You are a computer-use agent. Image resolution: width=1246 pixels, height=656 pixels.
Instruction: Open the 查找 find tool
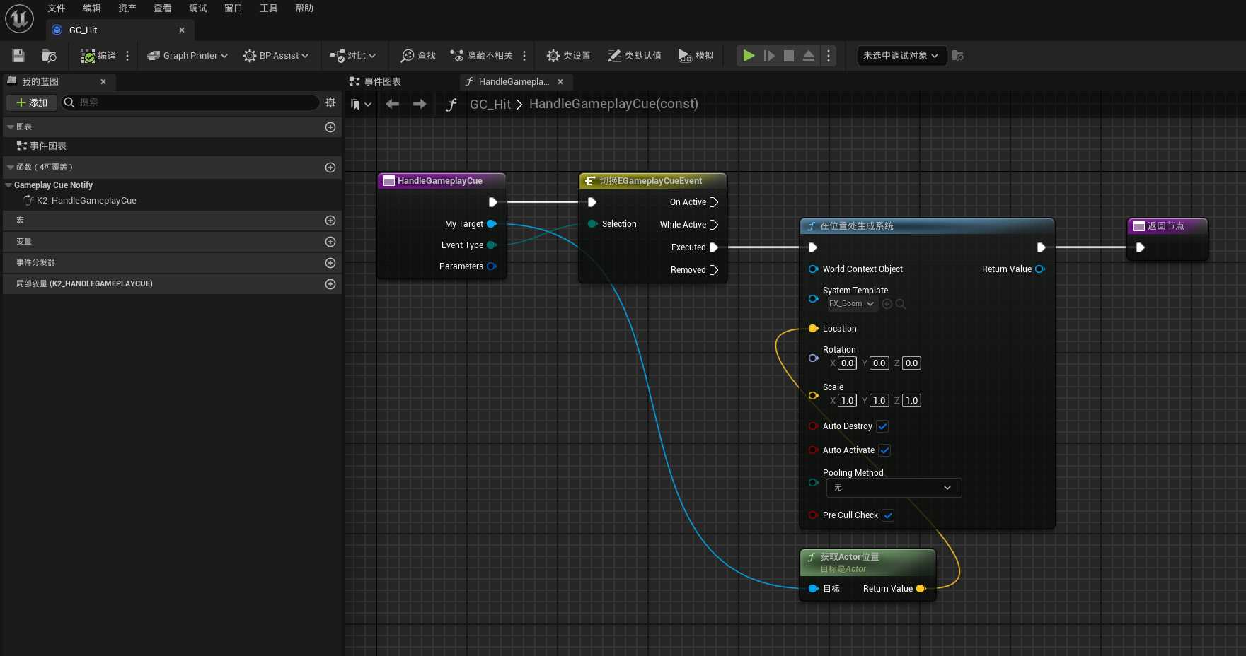(x=418, y=56)
